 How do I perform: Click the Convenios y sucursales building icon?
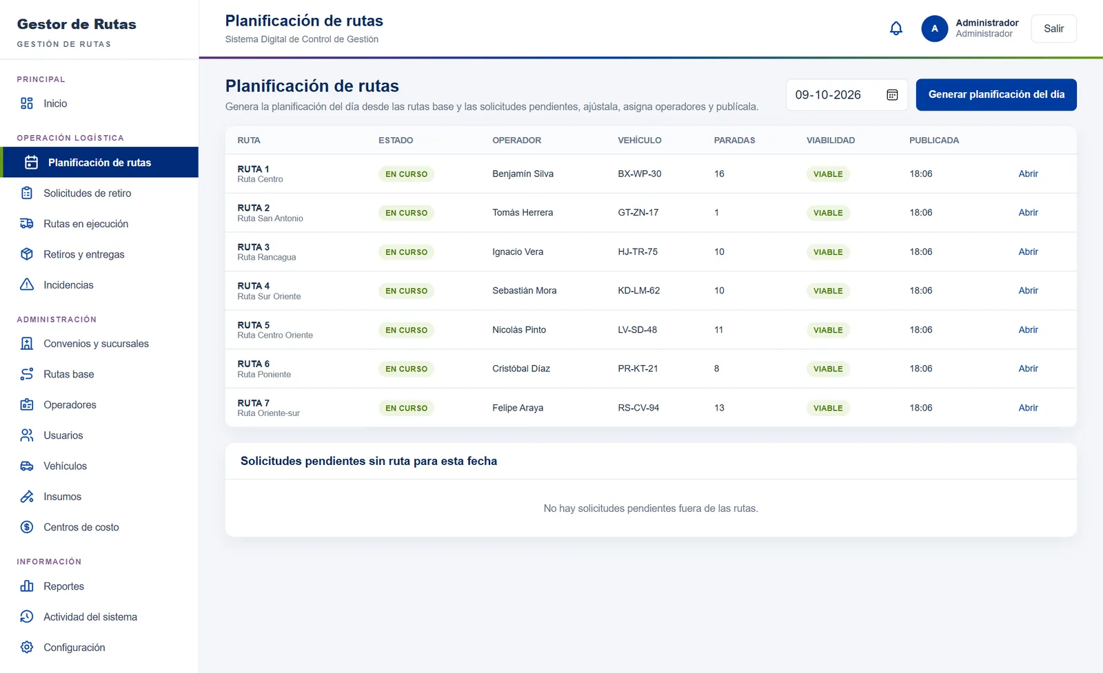coord(27,344)
